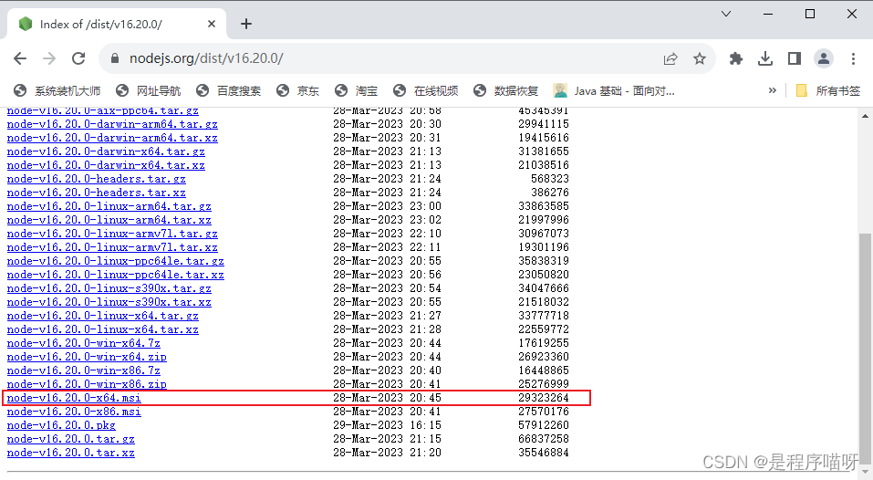Download node-v16.20.0-win-x86.7z
873x480 pixels.
pyautogui.click(x=84, y=370)
